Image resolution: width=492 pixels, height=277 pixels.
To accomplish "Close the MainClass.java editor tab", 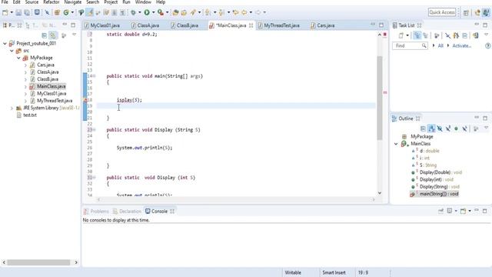I will click(251, 25).
